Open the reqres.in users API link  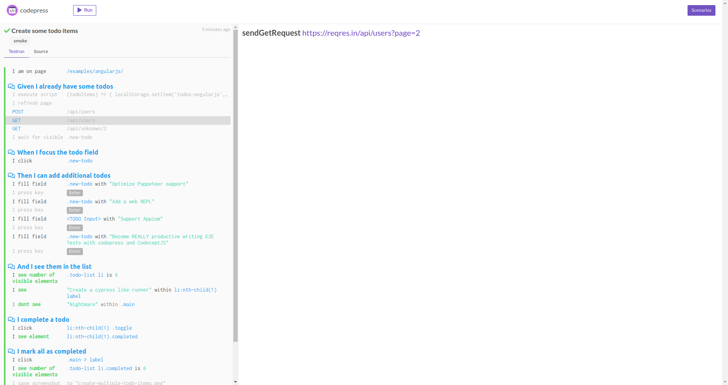pos(361,33)
